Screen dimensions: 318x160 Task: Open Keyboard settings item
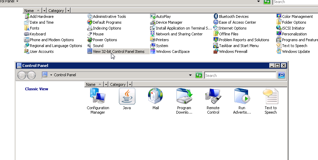click(x=35, y=34)
